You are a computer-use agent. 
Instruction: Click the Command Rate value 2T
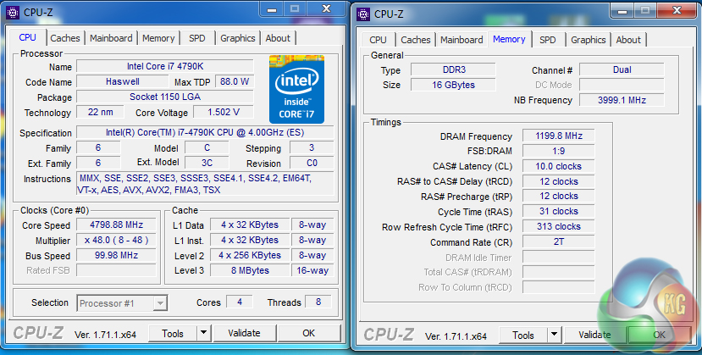click(559, 241)
